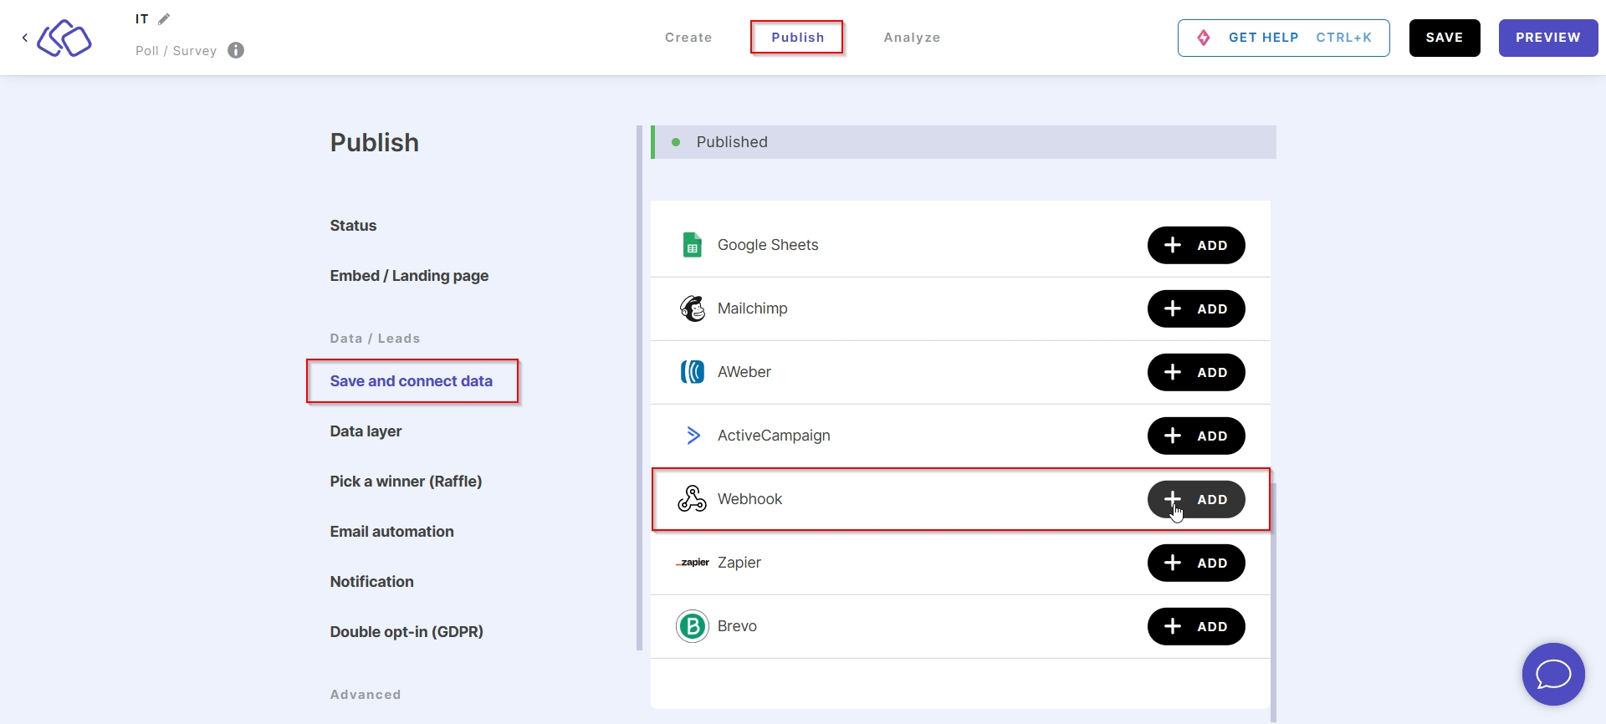Open GET HELP CTRL+K
This screenshot has width=1606, height=724.
(1284, 38)
